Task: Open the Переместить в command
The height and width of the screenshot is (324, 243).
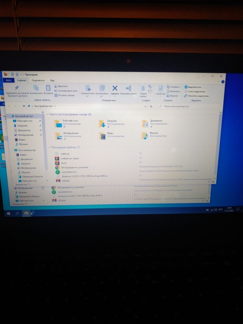Action: click(x=88, y=91)
